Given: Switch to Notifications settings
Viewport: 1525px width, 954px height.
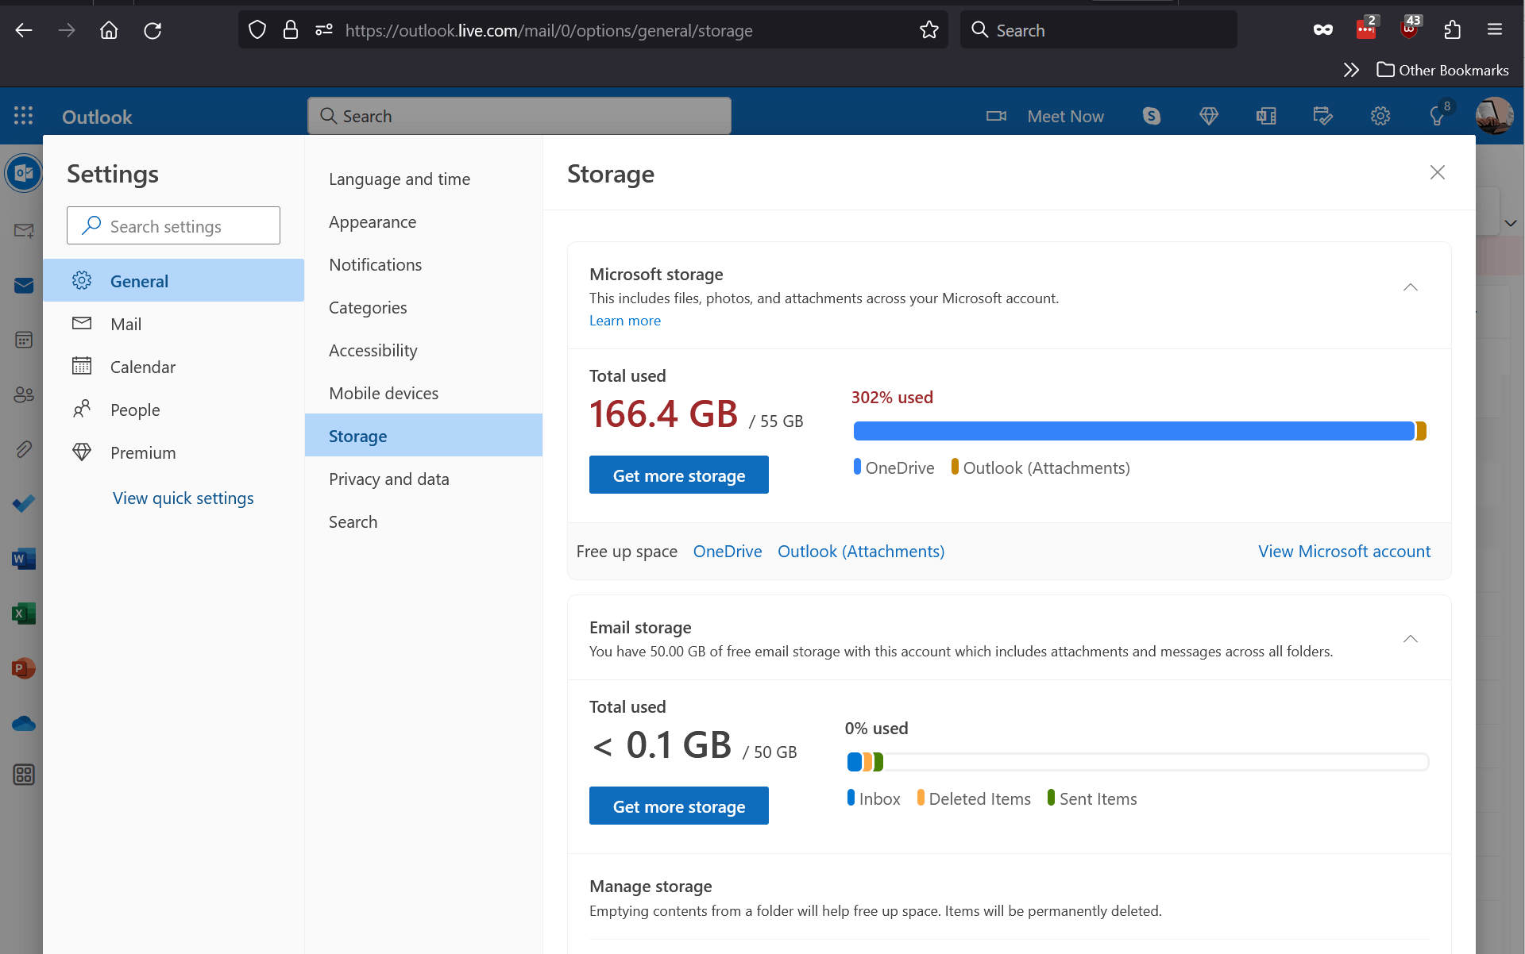Looking at the screenshot, I should (375, 265).
